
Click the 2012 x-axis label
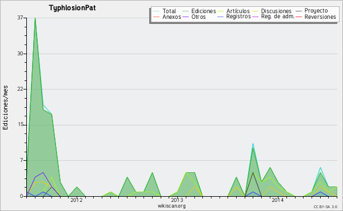point(77,200)
